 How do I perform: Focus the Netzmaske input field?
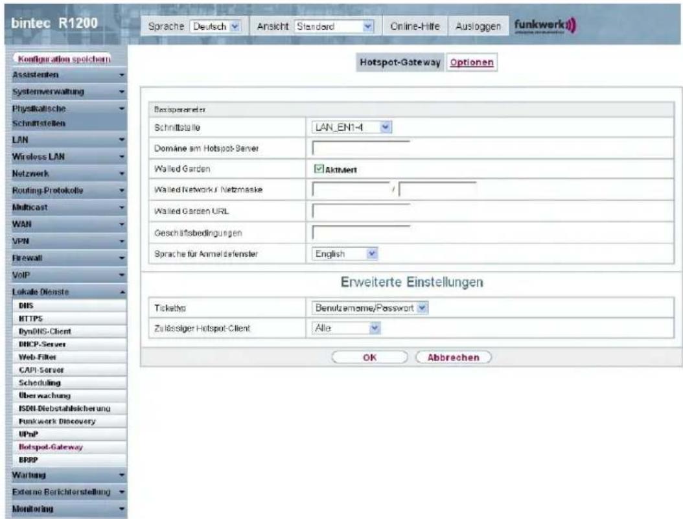437,189
